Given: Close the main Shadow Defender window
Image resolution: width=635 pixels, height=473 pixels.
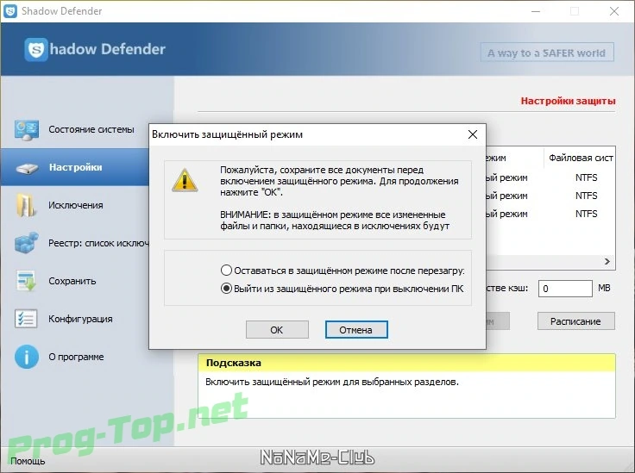Looking at the screenshot, I should 614,11.
